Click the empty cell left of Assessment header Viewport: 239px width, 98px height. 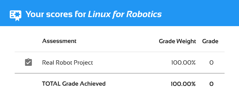pos(28,41)
